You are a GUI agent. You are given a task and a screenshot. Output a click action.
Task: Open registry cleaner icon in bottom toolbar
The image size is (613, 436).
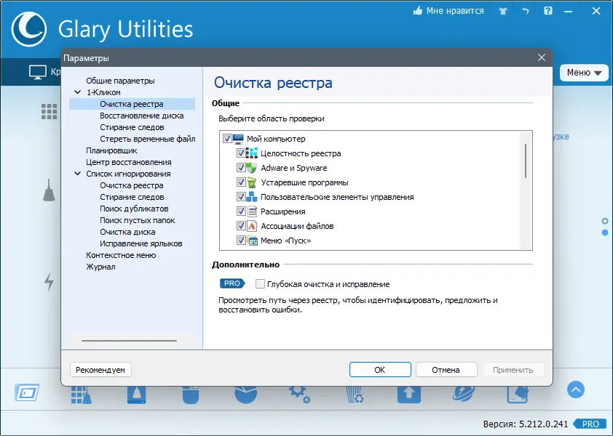point(82,395)
